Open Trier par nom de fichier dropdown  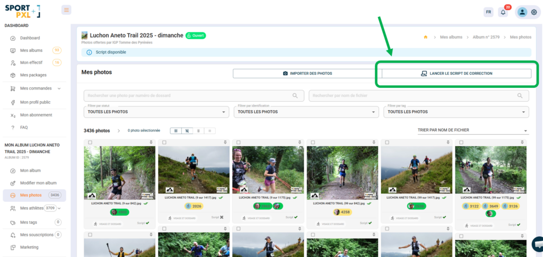pos(473,130)
